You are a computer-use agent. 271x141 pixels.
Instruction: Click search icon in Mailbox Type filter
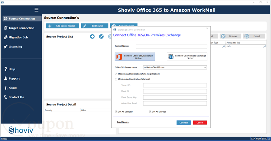pyautogui.click(x=223, y=46)
